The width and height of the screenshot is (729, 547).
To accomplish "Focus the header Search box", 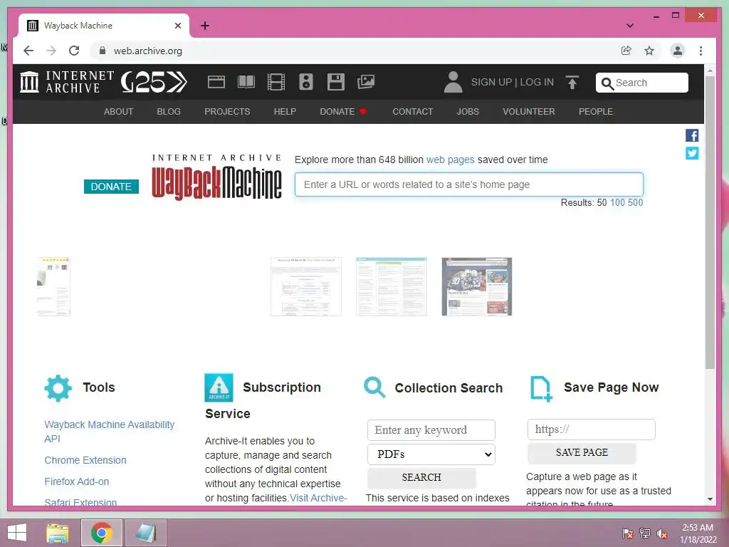I will click(x=641, y=83).
